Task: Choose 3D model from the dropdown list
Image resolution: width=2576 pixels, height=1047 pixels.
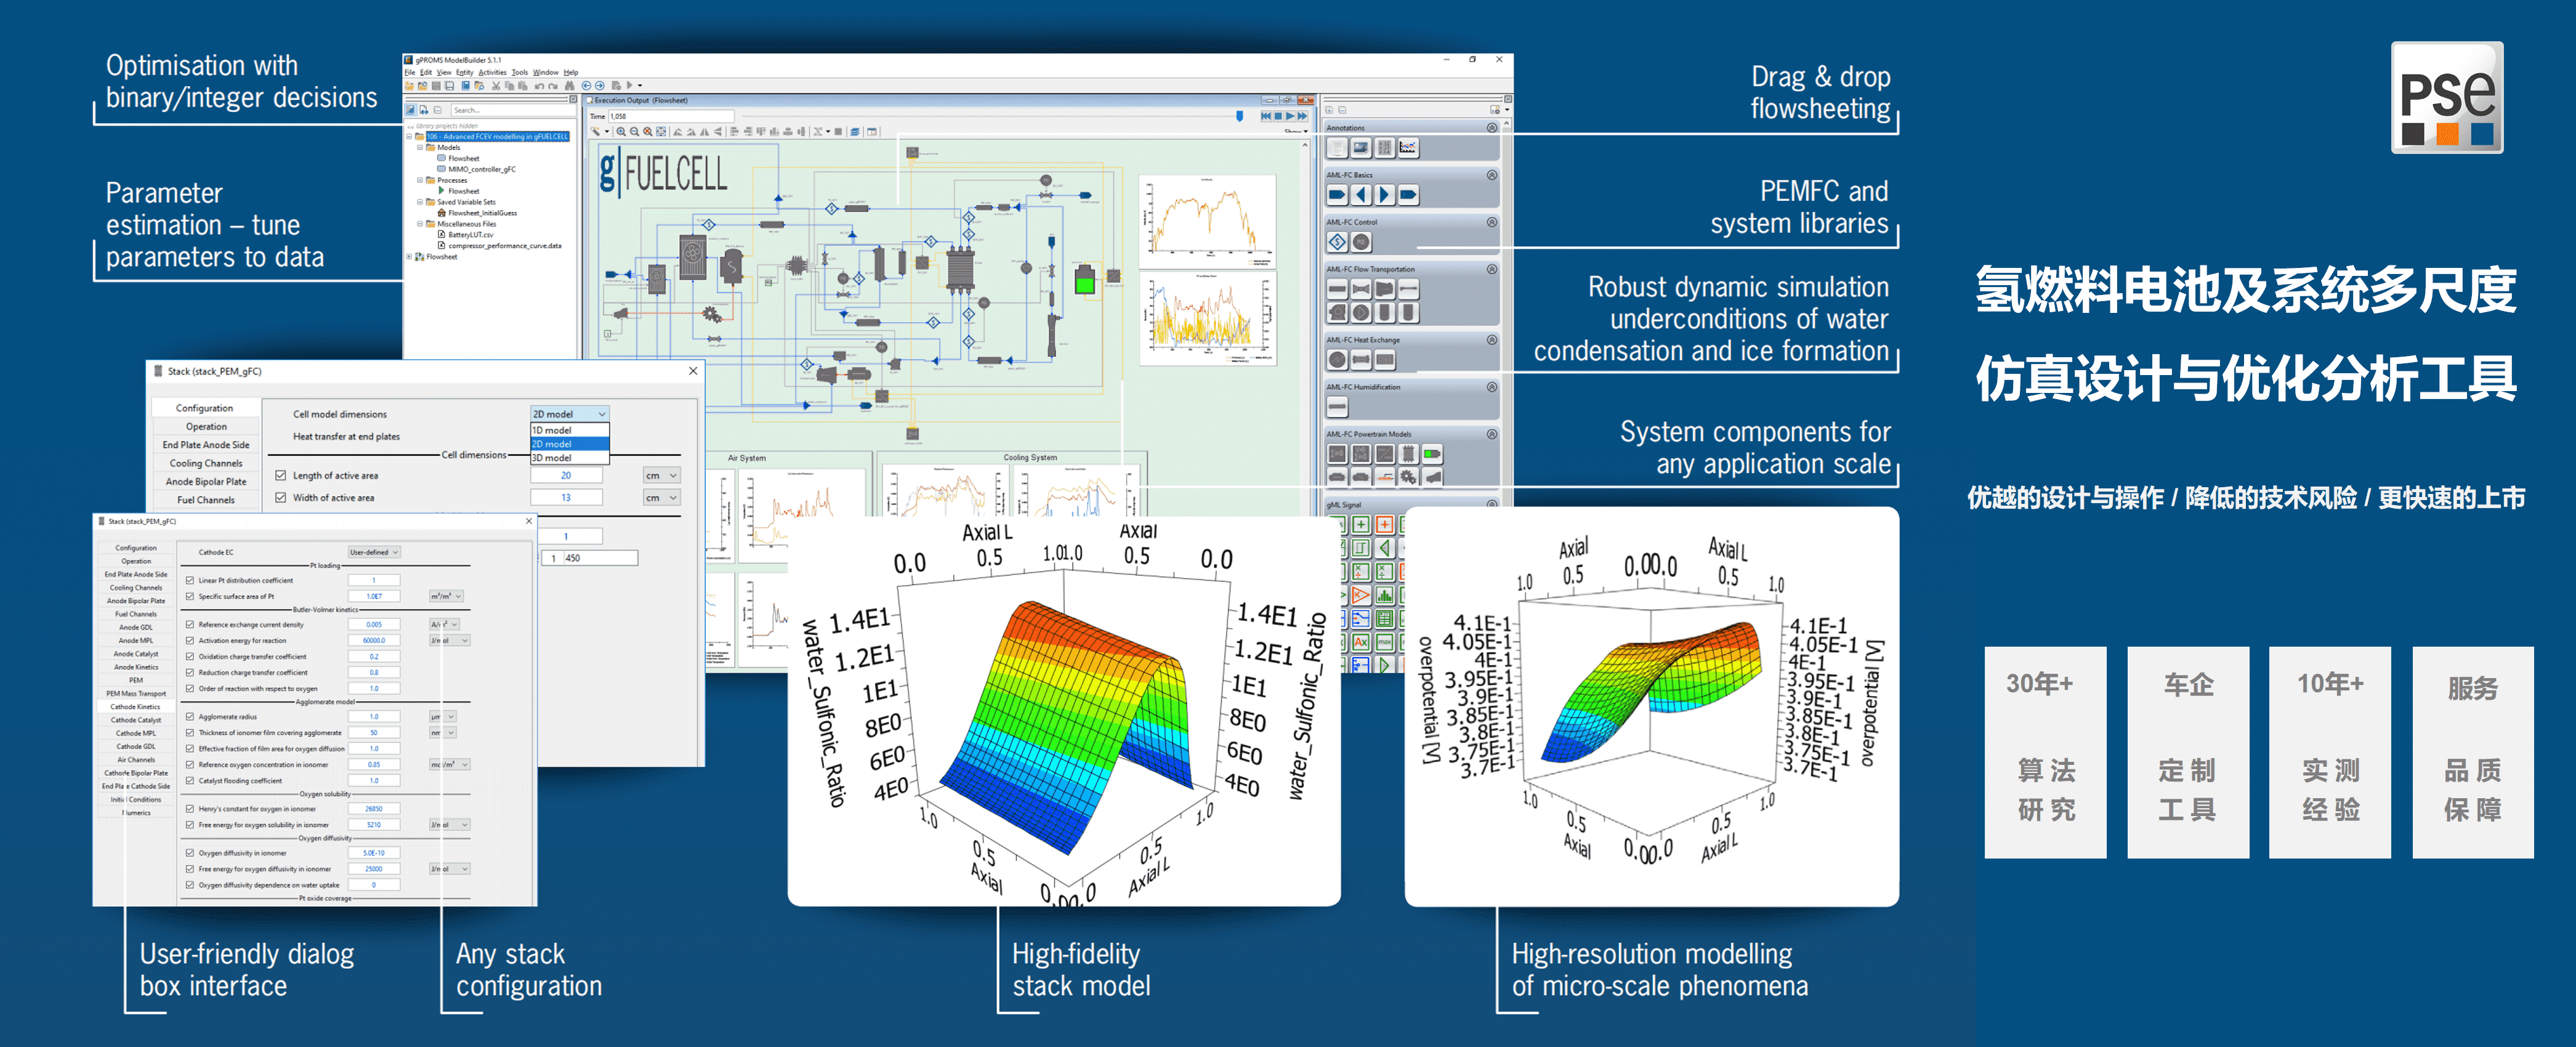Action: click(x=569, y=458)
